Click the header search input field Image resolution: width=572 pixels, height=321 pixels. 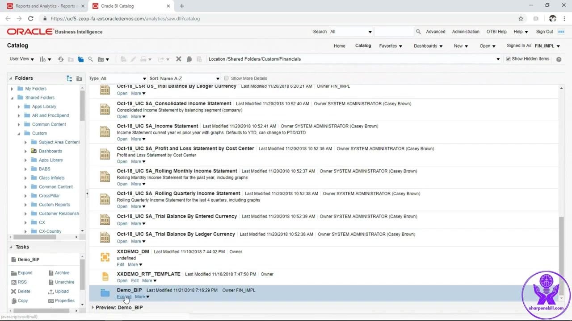point(394,32)
